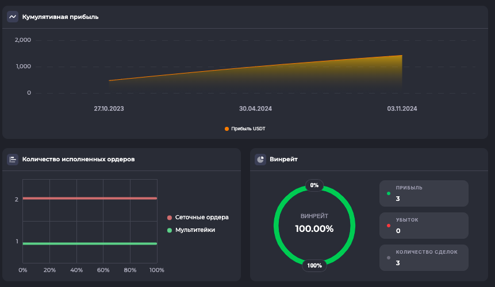This screenshot has width=495, height=287.
Task: Click the 27.10.2023 date axis label
Action: [x=109, y=108]
